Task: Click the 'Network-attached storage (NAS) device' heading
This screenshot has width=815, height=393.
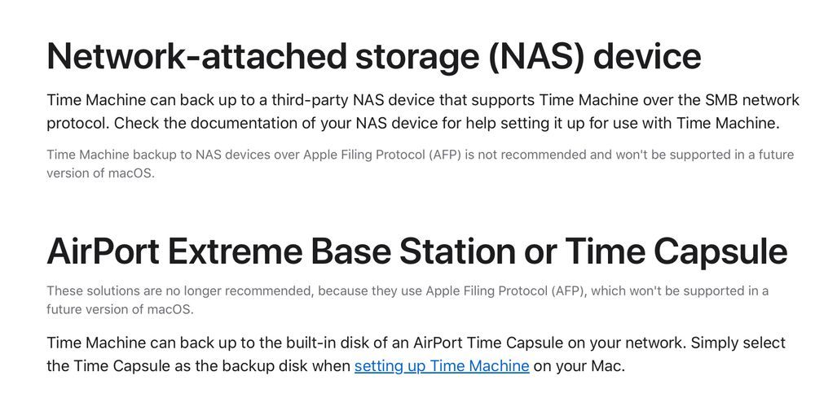Action: pos(374,57)
